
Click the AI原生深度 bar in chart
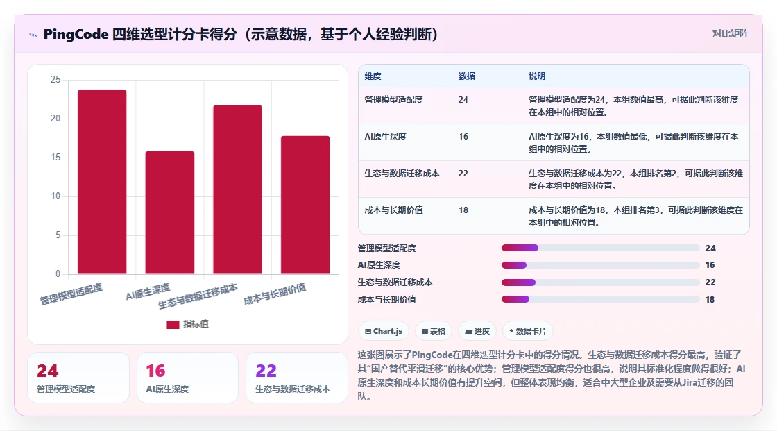click(x=169, y=212)
